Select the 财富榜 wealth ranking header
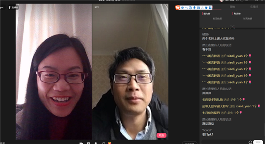Viewport: 265px width, 144px height. (238, 14)
